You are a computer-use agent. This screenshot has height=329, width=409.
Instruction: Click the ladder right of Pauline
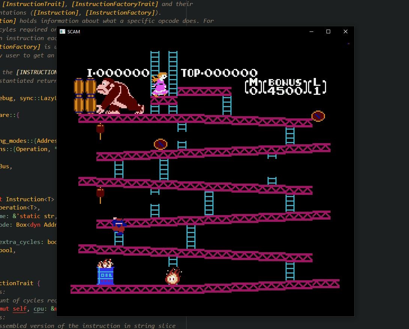coord(173,73)
